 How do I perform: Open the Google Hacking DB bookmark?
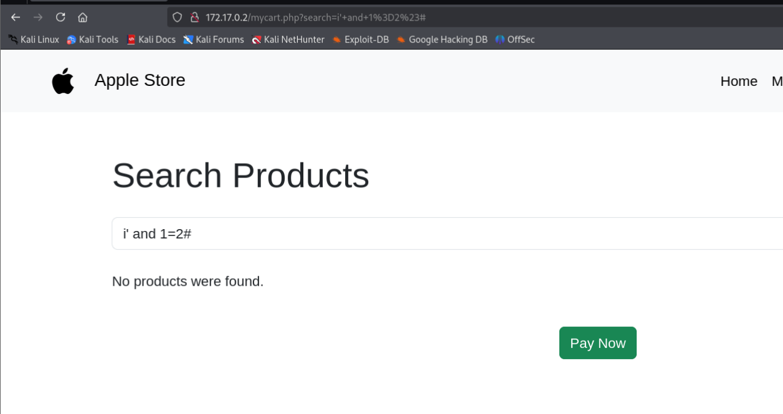click(442, 39)
